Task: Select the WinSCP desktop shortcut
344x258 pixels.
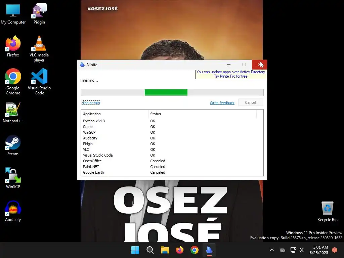Action: pos(13,178)
